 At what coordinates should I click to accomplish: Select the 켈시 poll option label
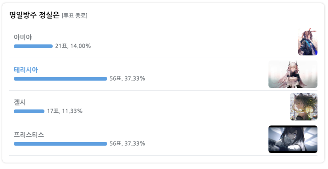tap(20, 102)
